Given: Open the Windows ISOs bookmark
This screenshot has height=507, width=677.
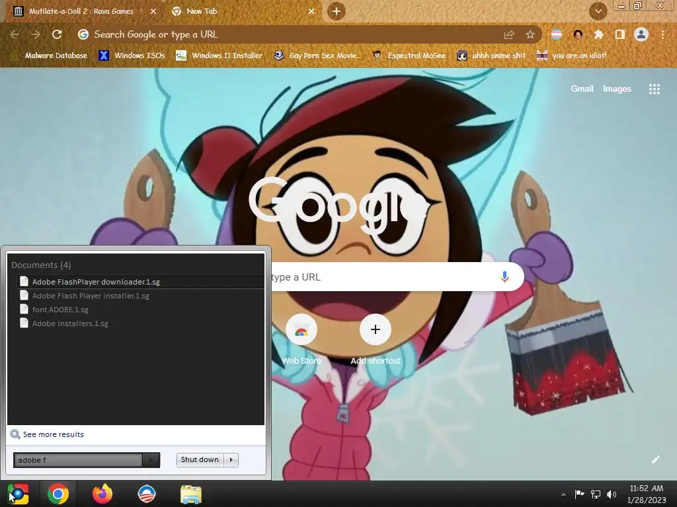Looking at the screenshot, I should pyautogui.click(x=132, y=55).
